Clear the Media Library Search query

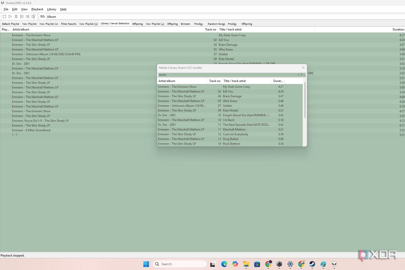(298, 75)
